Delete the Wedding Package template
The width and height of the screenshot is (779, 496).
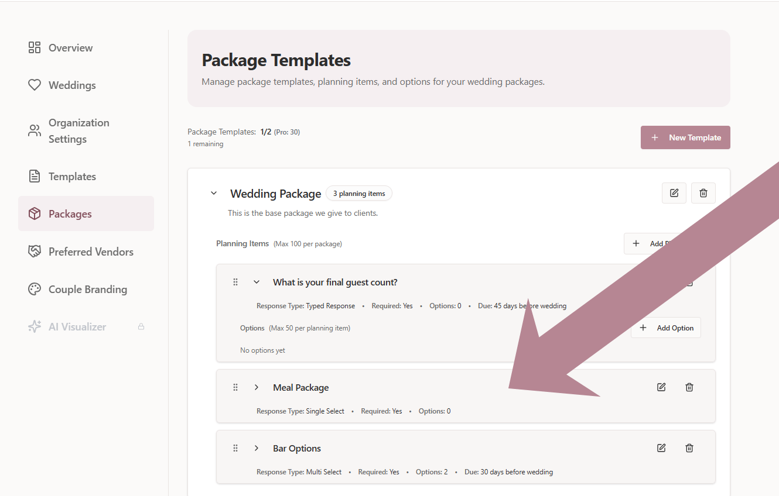[703, 193]
